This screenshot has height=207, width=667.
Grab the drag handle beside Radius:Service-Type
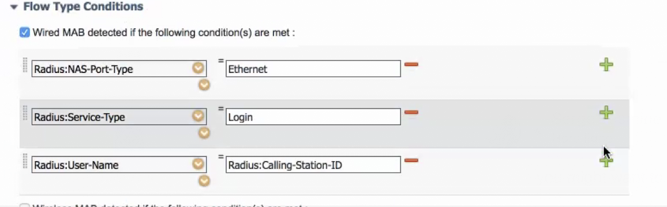[25, 113]
